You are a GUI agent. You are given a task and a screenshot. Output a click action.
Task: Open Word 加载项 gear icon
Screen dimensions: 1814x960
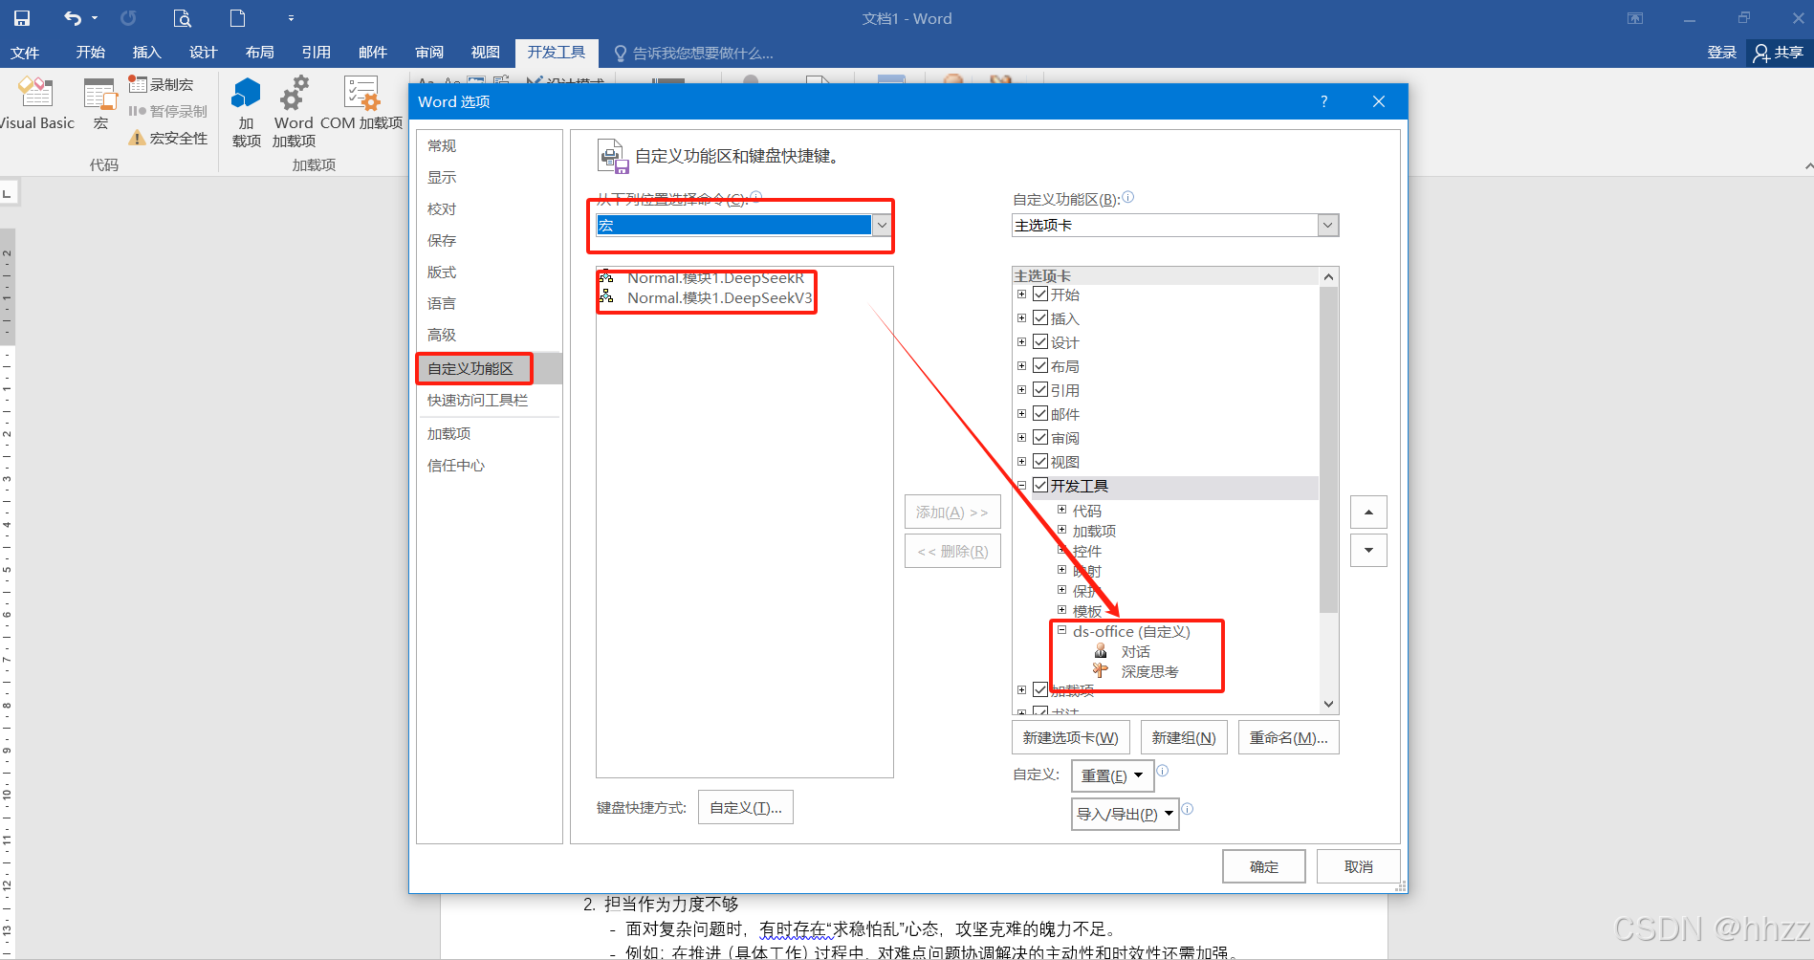point(294,93)
